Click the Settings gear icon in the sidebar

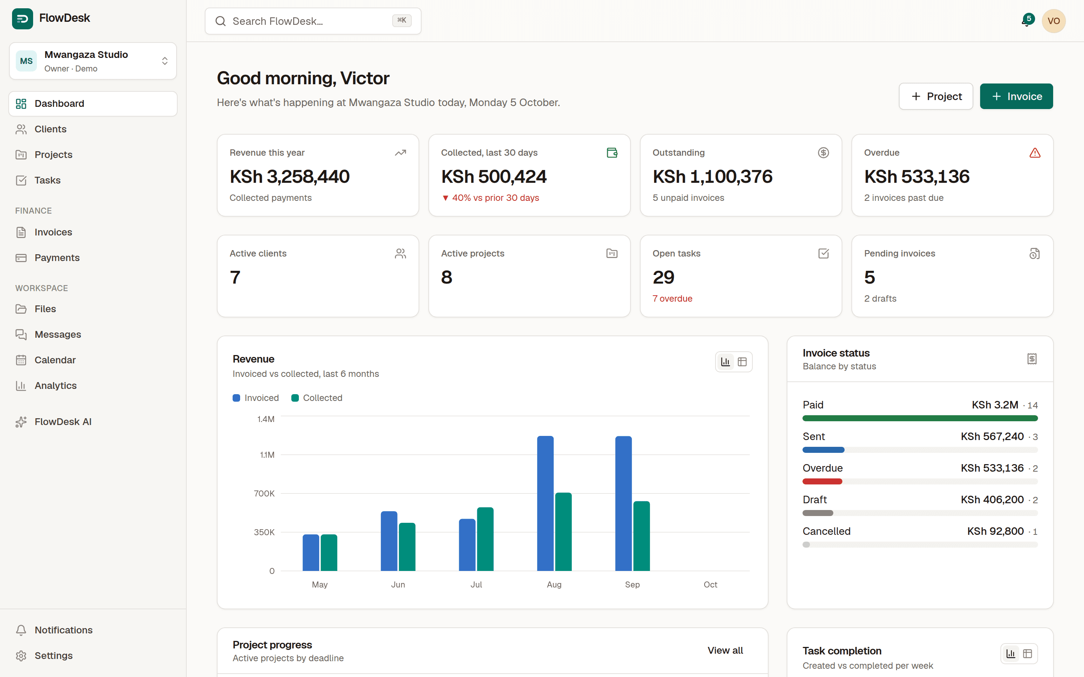pyautogui.click(x=21, y=656)
